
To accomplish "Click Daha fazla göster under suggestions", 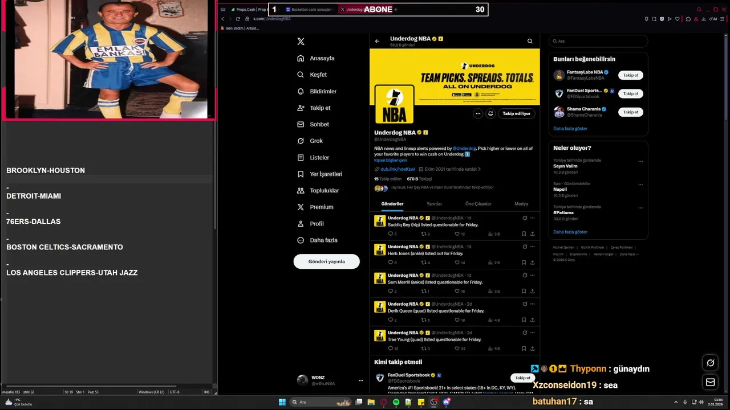I will (570, 129).
